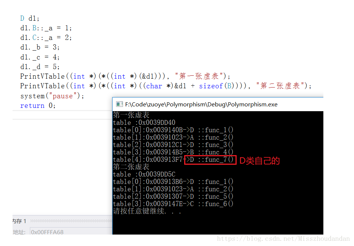Click the PrintVTable call using sizeof(B)

(166, 86)
